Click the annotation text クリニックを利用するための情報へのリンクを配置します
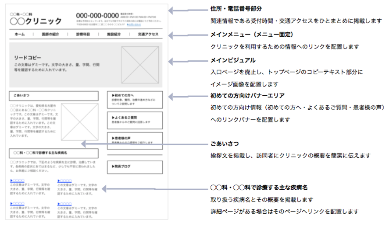Screen dimensions: 389x226 [x=285, y=46]
